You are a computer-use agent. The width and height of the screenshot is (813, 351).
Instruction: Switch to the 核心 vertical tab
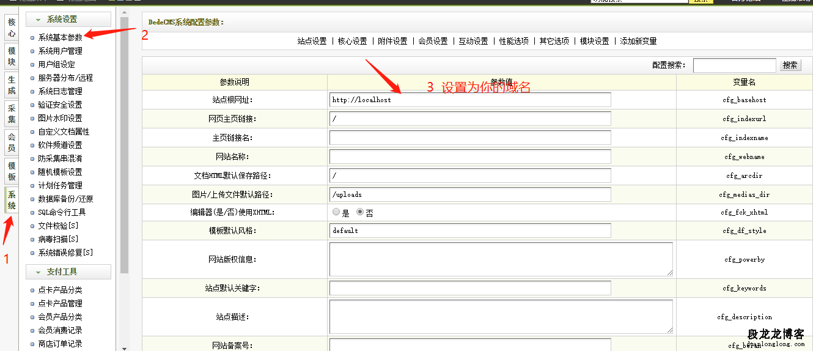[x=12, y=28]
